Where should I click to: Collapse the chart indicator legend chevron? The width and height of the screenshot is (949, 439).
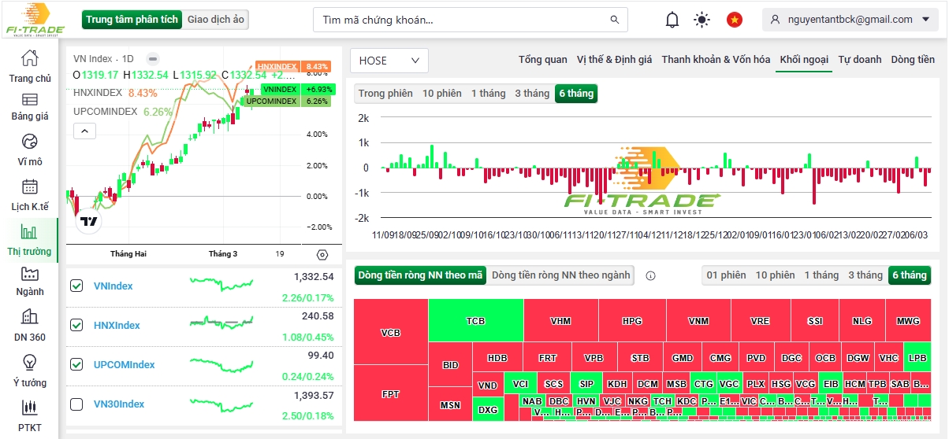point(85,131)
